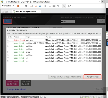Click the VMware Workstation title bar logo
Viewport: 108px width, 98px height.
(2, 2)
